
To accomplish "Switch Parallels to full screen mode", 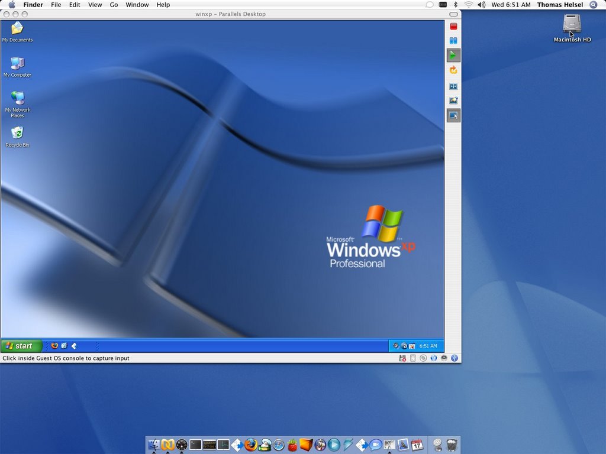I will pyautogui.click(x=453, y=86).
